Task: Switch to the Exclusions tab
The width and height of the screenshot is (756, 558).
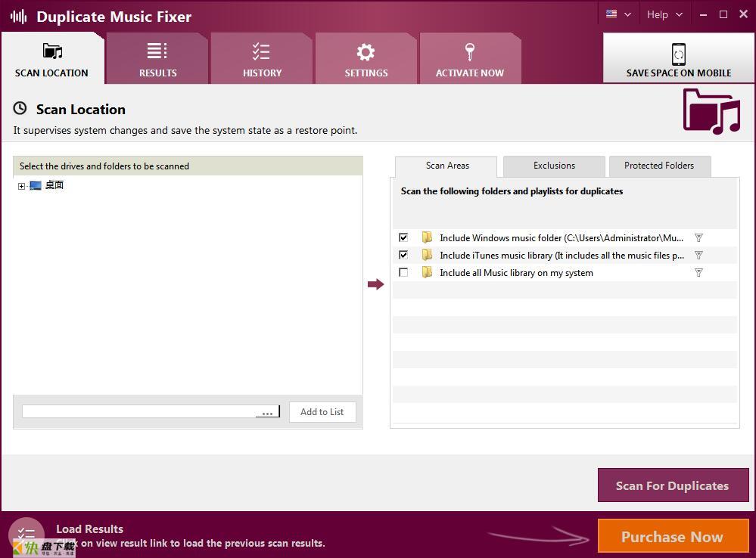Action: pyautogui.click(x=554, y=166)
